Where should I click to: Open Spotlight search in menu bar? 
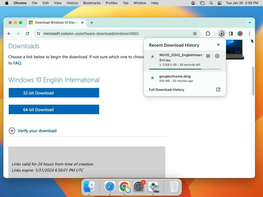[x=211, y=3]
